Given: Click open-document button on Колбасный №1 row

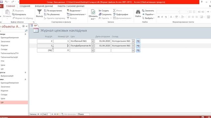Looking at the screenshot, I should coord(138,41).
